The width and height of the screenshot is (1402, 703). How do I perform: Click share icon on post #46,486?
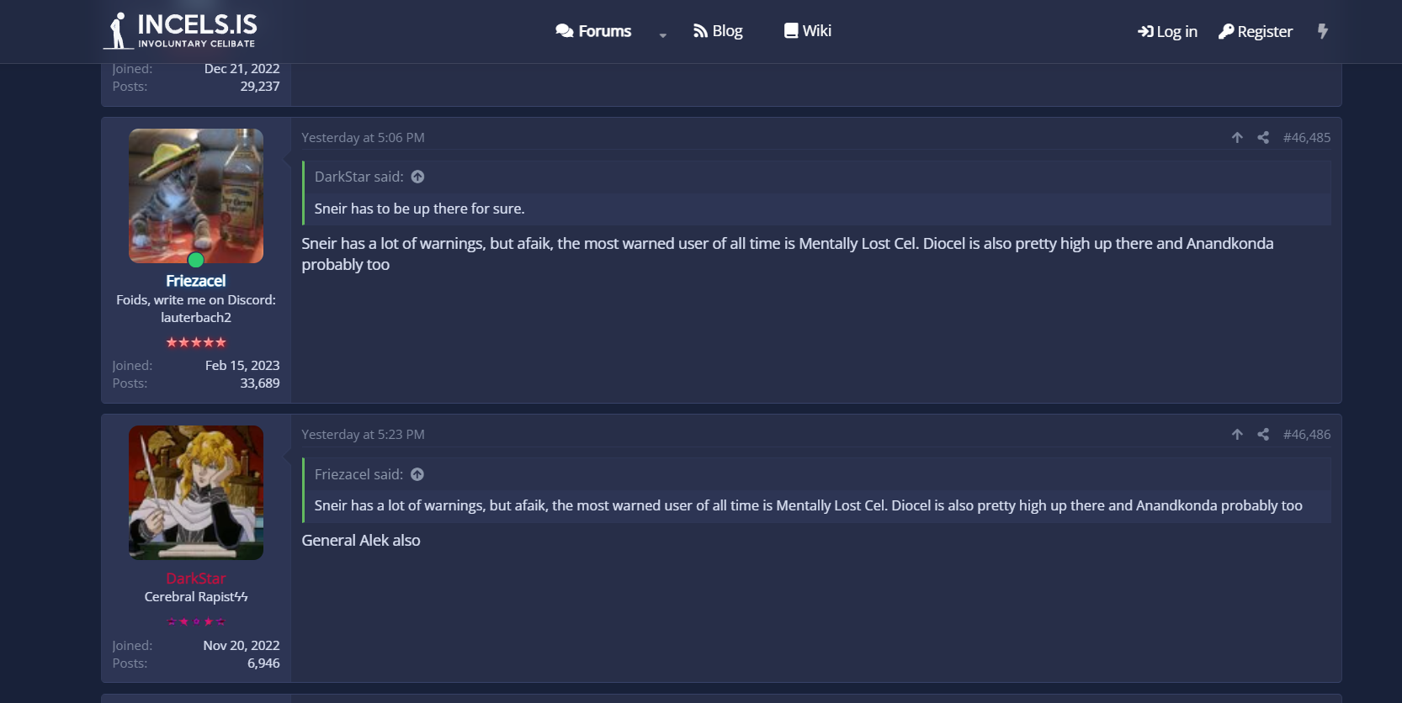[1263, 434]
